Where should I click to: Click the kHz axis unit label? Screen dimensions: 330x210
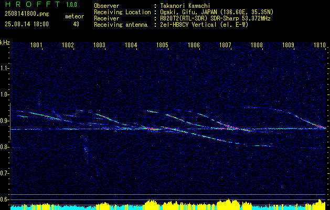click(x=5, y=43)
